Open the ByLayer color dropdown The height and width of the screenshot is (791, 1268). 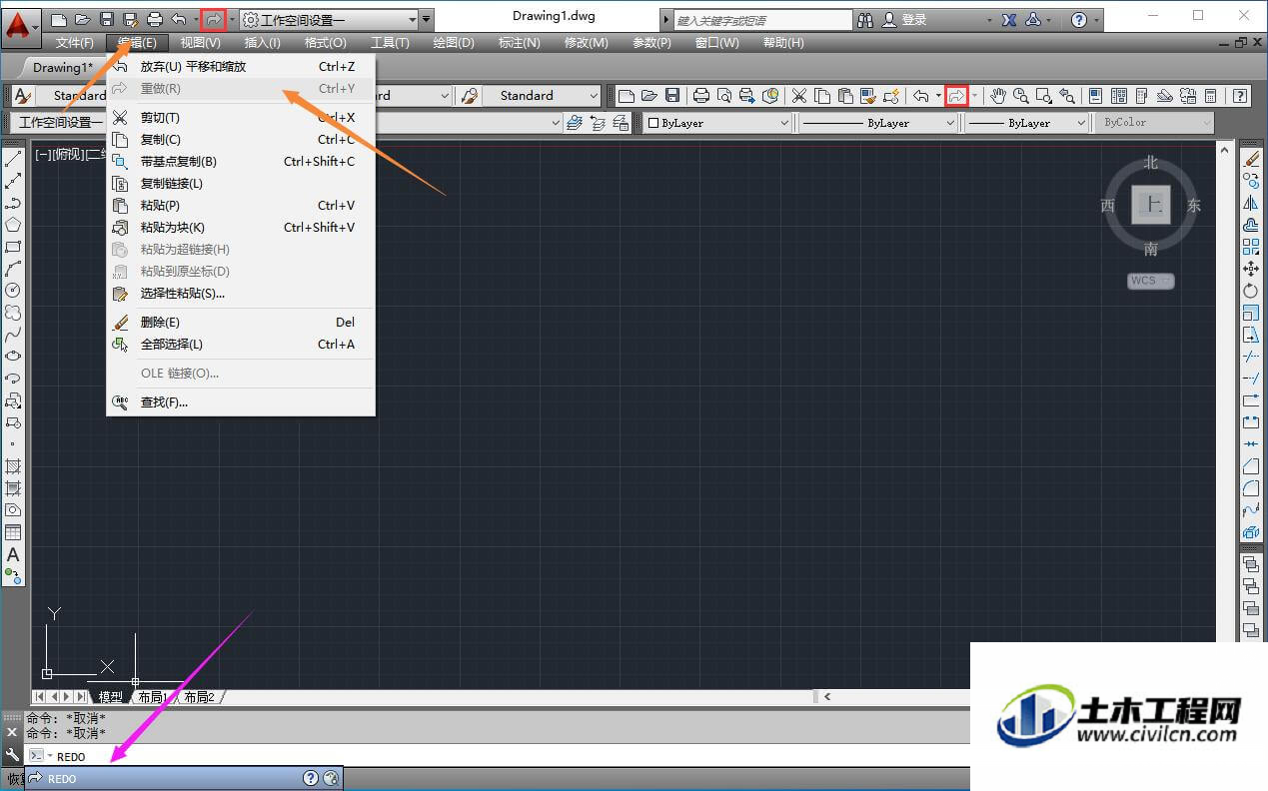717,123
